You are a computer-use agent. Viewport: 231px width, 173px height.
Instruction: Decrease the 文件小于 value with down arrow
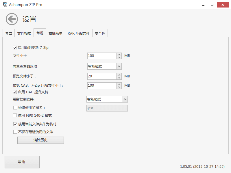(x=119, y=57)
